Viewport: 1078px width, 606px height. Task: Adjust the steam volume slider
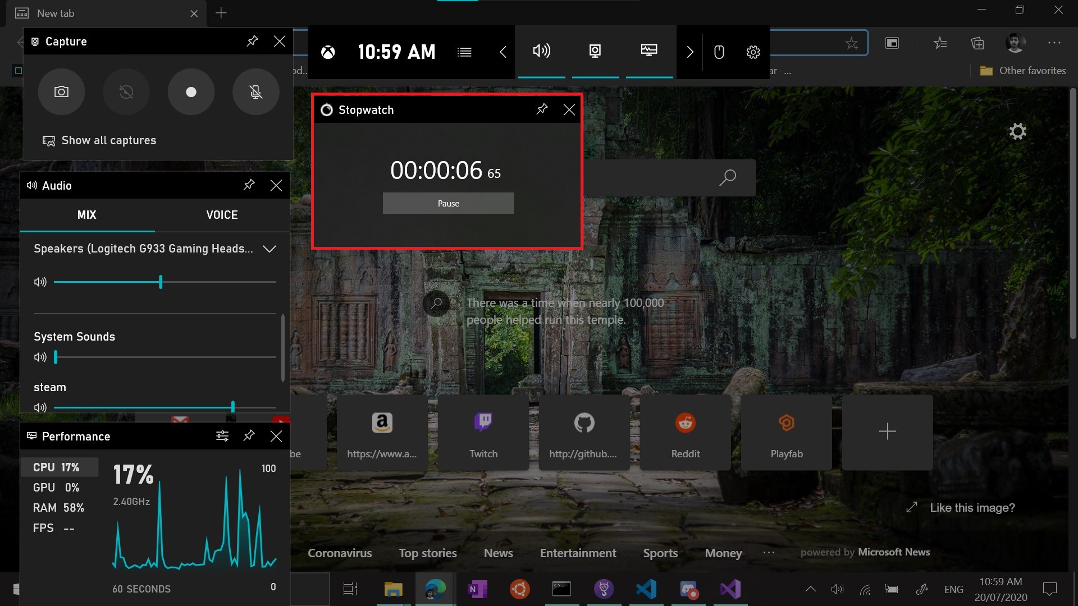[232, 407]
